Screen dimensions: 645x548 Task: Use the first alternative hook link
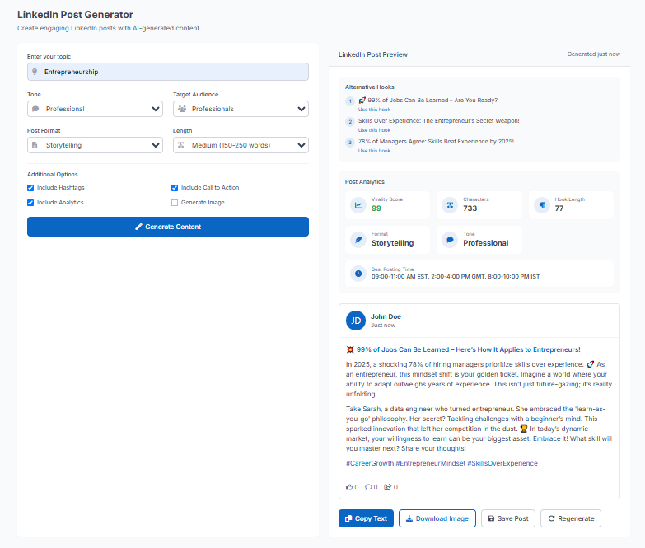374,110
